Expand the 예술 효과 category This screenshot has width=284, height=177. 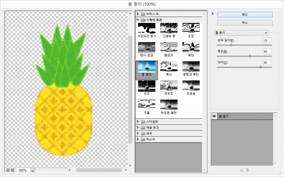(x=138, y=127)
